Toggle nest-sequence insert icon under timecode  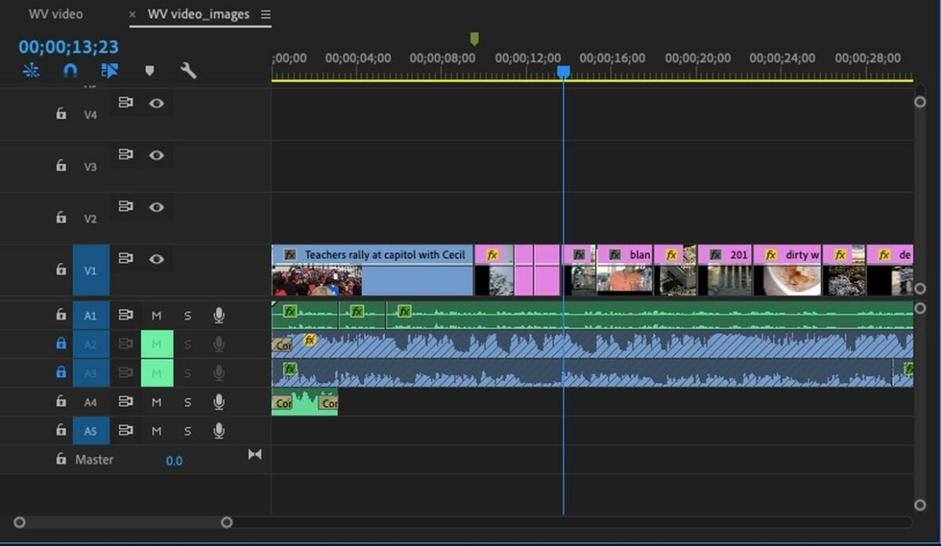(x=31, y=71)
